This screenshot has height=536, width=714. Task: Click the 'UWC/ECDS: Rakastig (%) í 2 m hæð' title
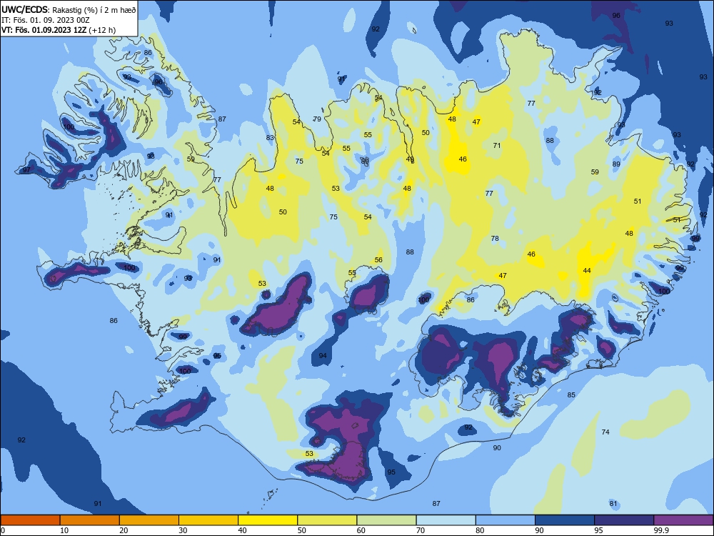point(69,9)
